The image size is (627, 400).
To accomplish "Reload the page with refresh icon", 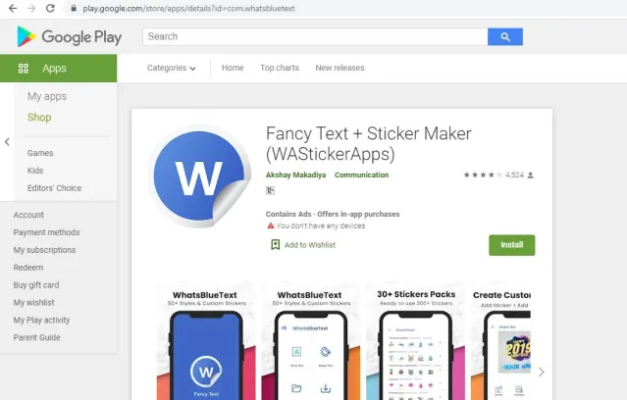I will (50, 8).
